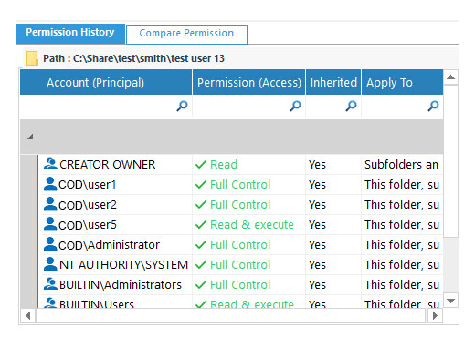Image resolution: width=475 pixels, height=348 pixels.
Task: Click the vertical scrollbar down arrow
Action: 451,301
